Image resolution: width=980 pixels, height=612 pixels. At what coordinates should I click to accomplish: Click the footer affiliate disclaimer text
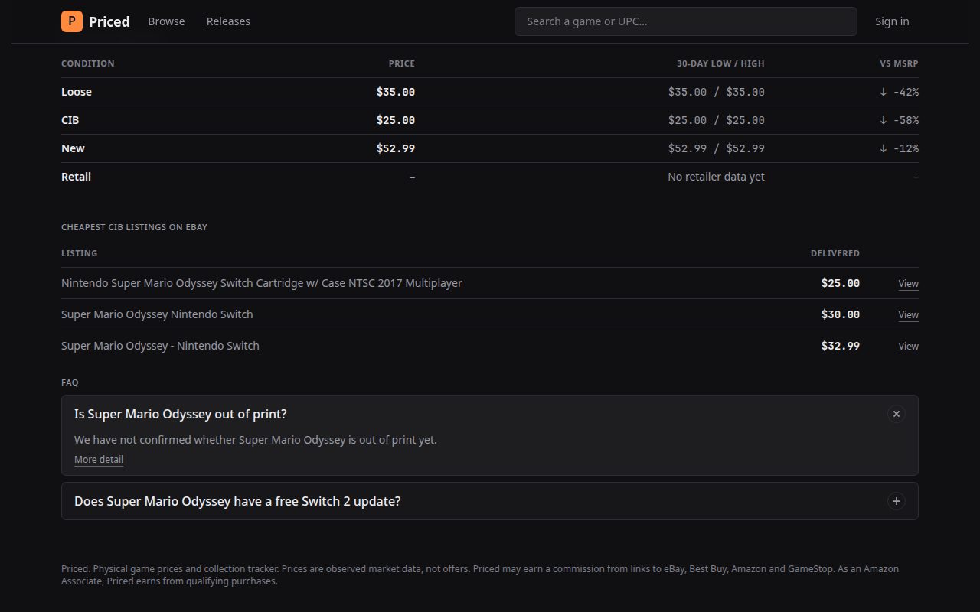click(480, 575)
